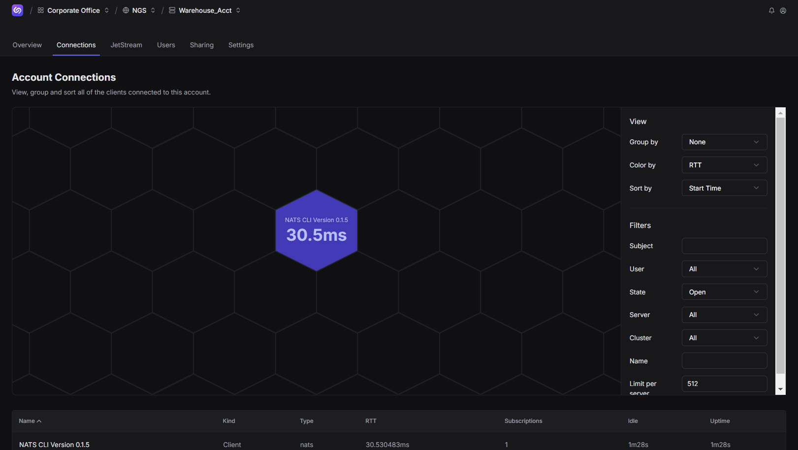
Task: Click the Name filter input field
Action: (x=724, y=361)
